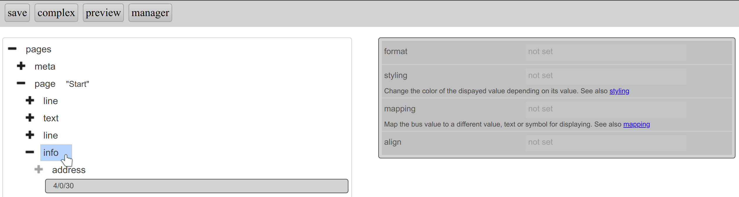Collapse the info node
The height and width of the screenshot is (197, 739).
30,152
